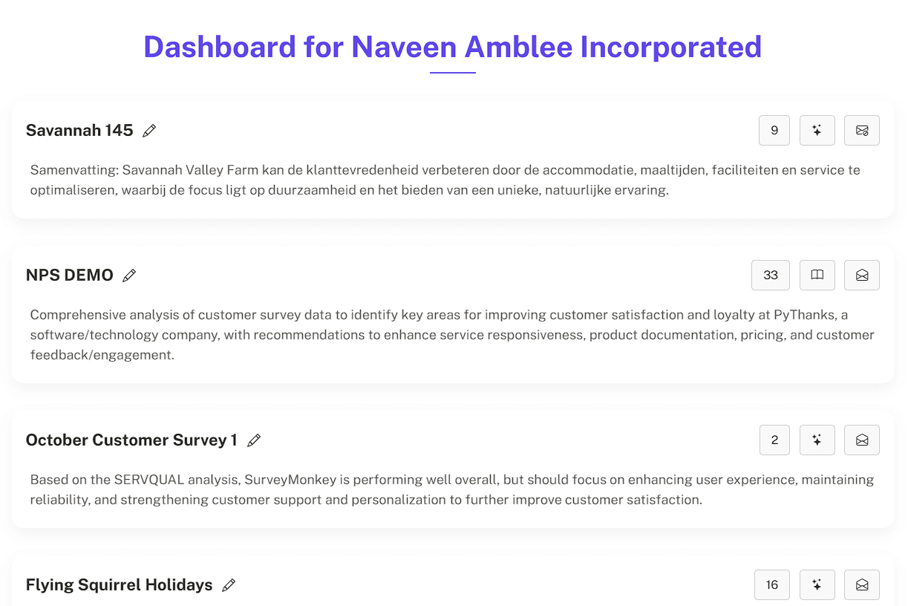Screen dimensions: 908x606
Task: Click the Dutch summary text of Savannah 145
Action: (x=445, y=180)
